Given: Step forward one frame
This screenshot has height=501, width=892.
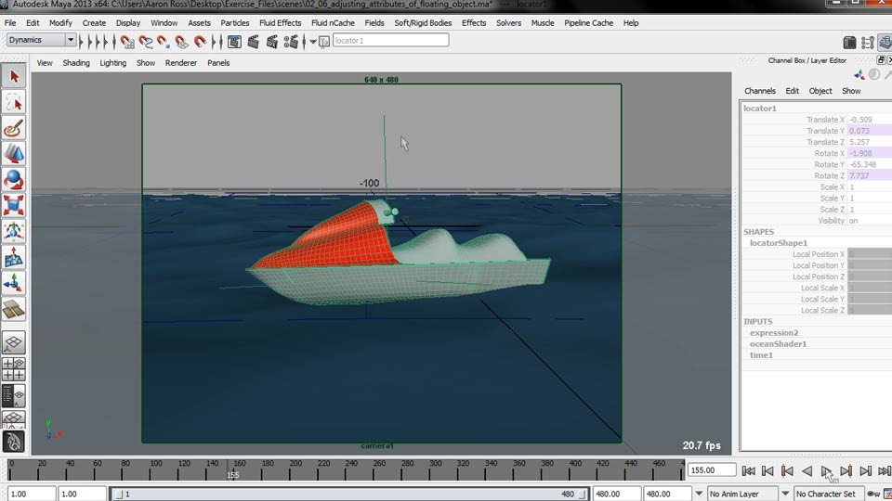Looking at the screenshot, I should tap(865, 471).
